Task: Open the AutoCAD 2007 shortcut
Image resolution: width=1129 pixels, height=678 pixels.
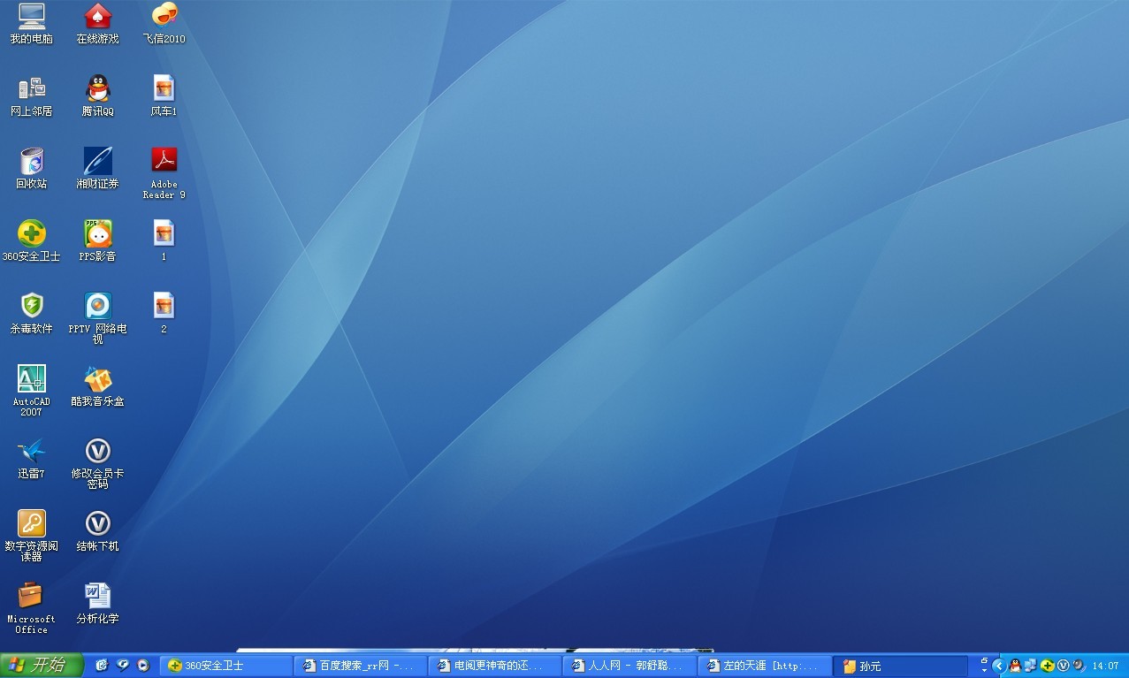Action: (x=31, y=379)
